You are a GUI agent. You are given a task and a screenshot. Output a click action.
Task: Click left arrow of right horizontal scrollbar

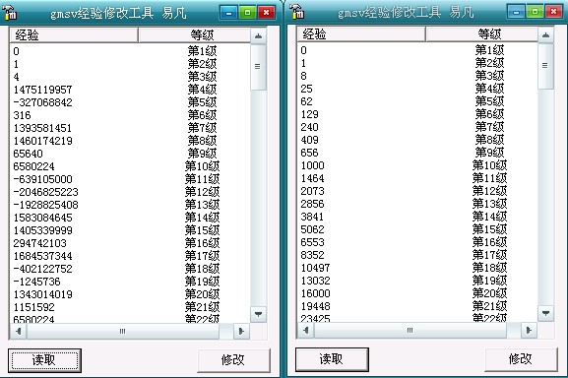(306, 330)
